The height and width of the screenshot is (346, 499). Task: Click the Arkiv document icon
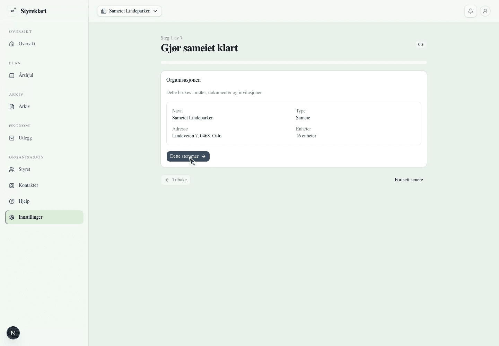click(x=12, y=107)
